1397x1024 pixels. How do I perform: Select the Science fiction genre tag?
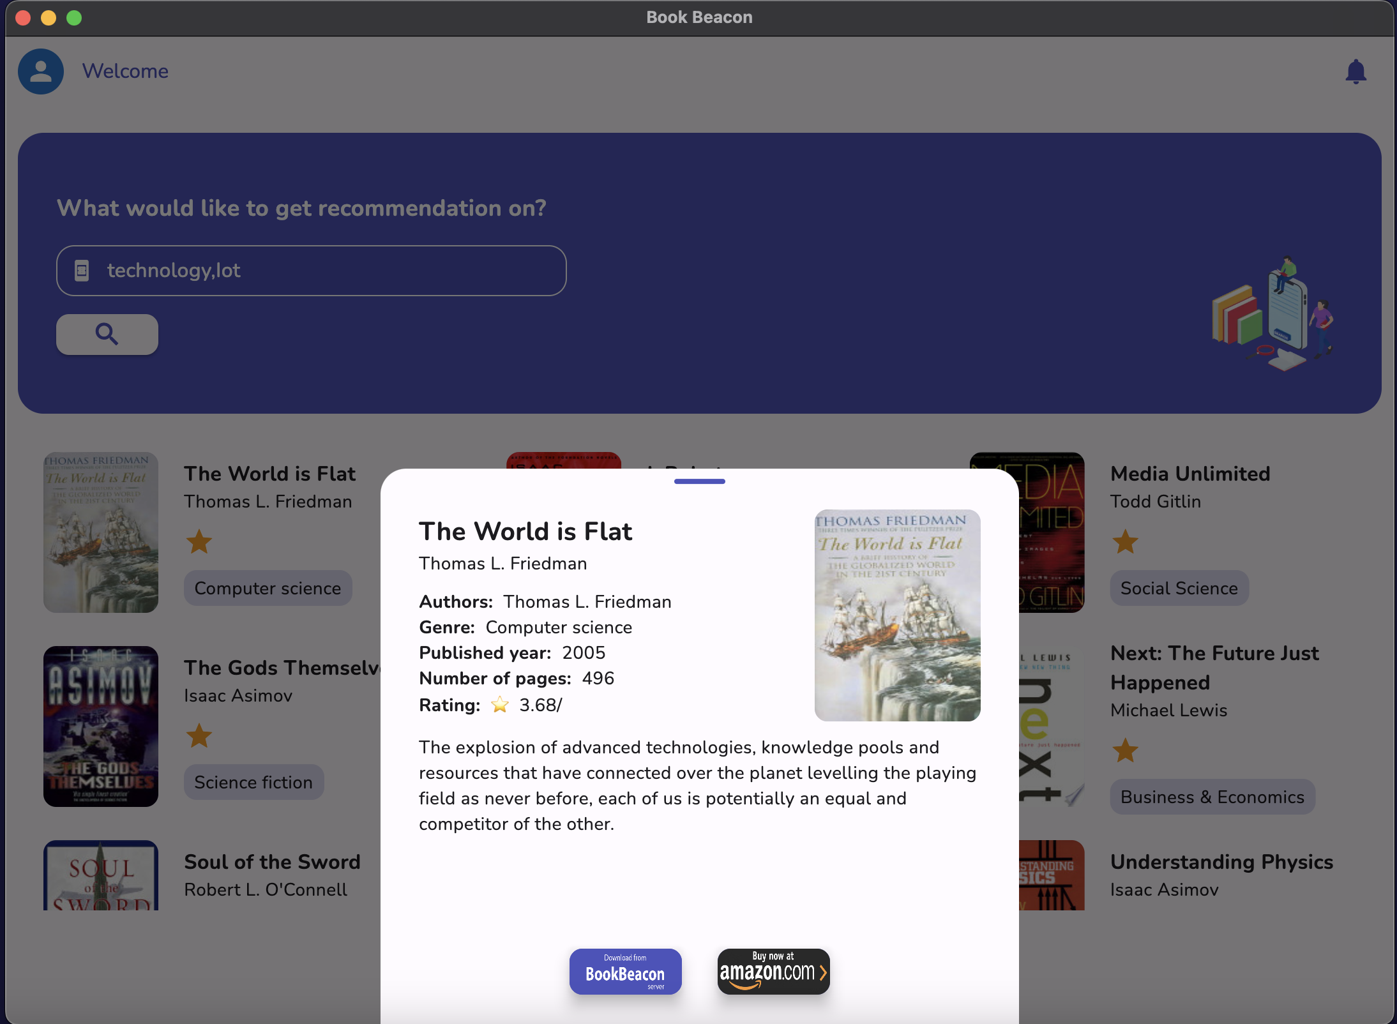click(253, 781)
